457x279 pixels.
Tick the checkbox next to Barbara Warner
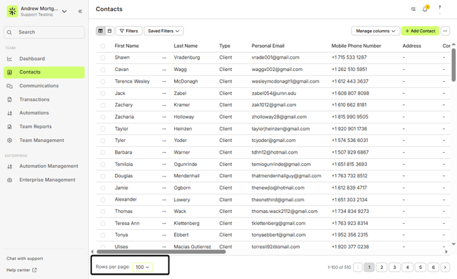(103, 153)
